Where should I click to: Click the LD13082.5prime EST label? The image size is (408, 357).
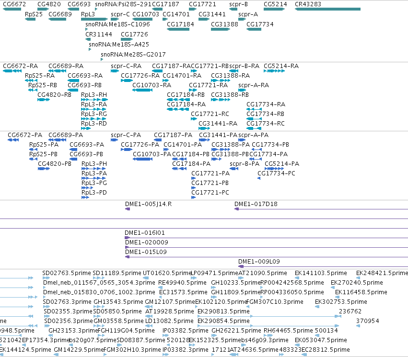click(x=169, y=322)
